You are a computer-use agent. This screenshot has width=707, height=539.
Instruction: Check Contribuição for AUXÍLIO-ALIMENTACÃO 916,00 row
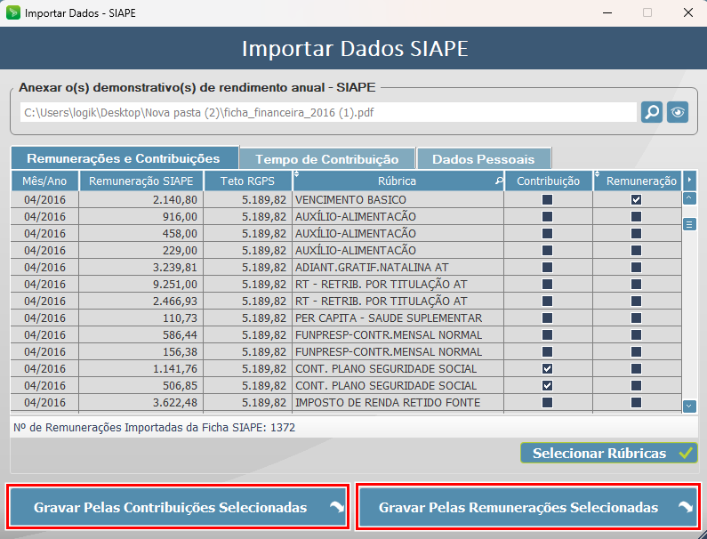[x=548, y=216]
